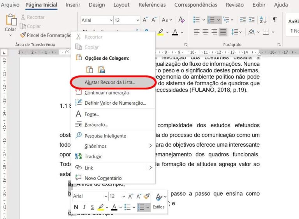
Task: Switch to Revisão tab
Action: pos(235,5)
